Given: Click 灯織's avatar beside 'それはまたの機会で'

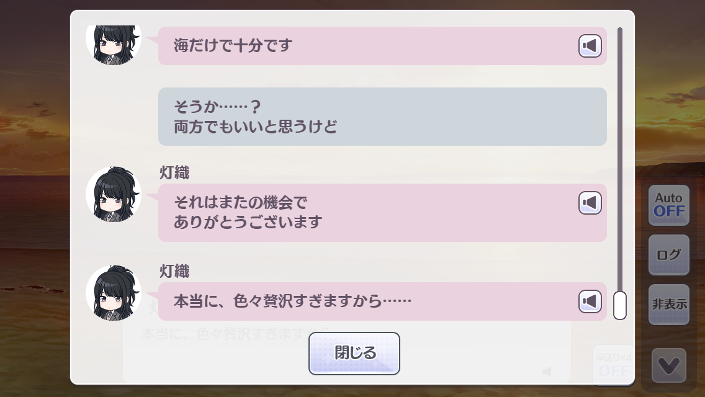Looking at the screenshot, I should click(114, 194).
